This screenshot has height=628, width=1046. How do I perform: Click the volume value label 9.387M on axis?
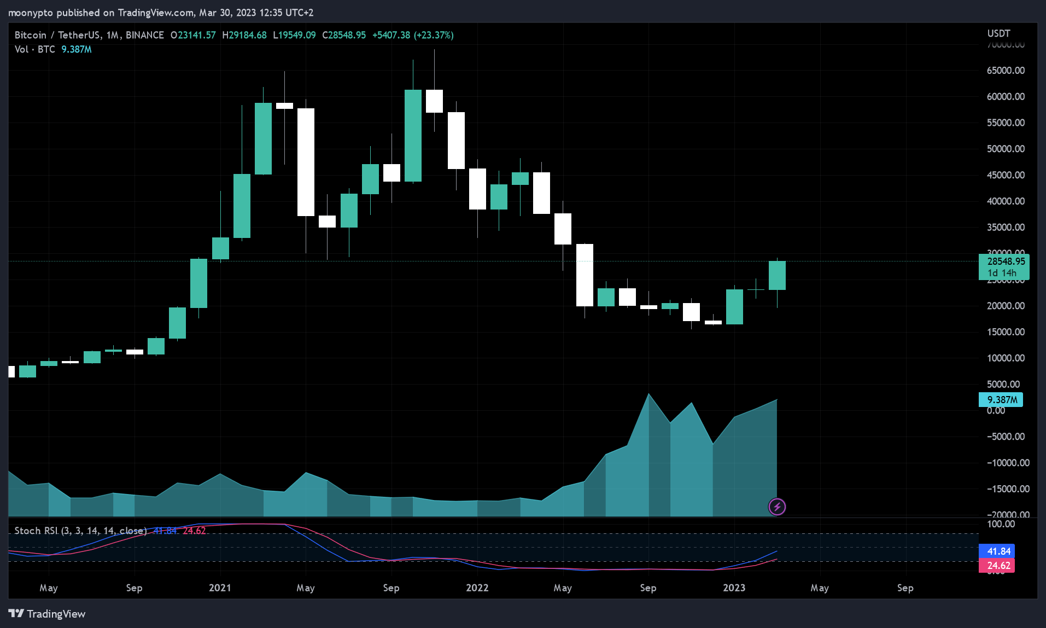[1001, 400]
